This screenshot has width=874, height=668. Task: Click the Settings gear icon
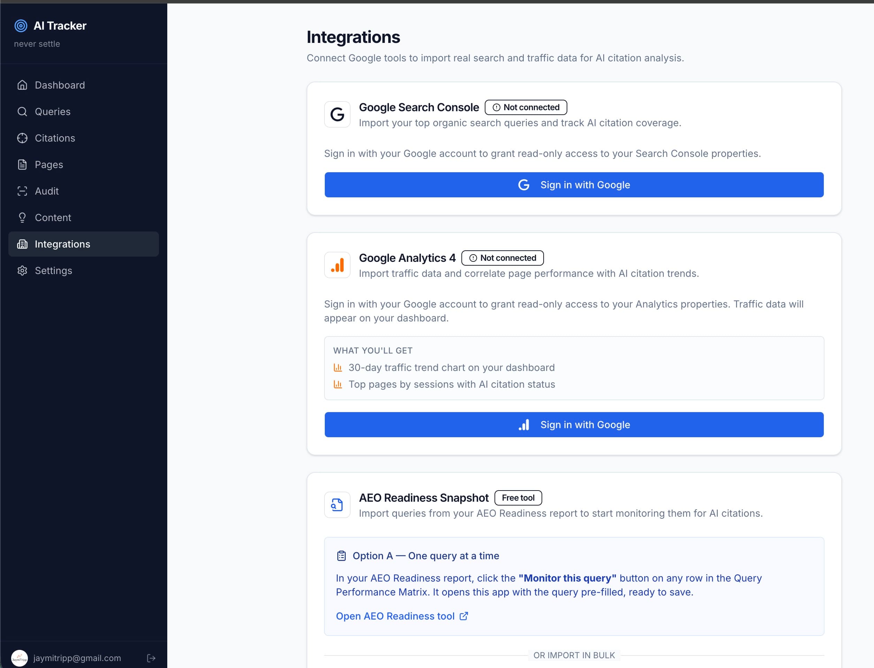pos(22,271)
